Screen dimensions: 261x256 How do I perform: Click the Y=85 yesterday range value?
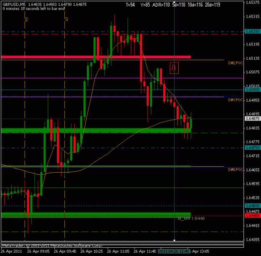tap(145, 5)
